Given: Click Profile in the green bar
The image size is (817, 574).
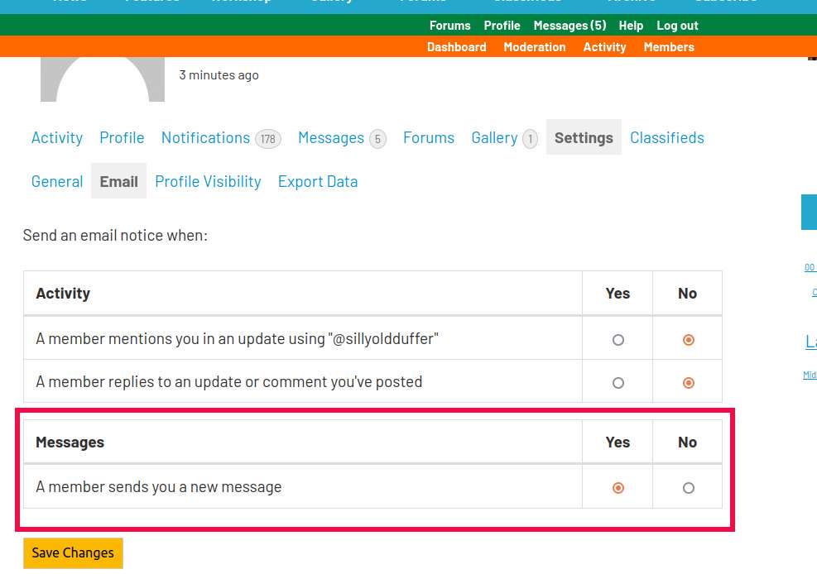Looking at the screenshot, I should (502, 26).
